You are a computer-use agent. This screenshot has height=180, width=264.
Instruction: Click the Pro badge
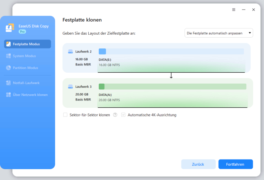(22, 32)
